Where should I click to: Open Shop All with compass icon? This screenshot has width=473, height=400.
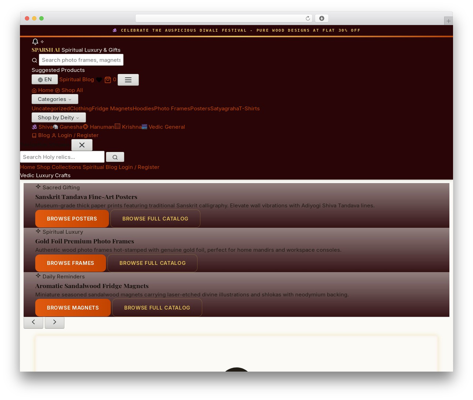(69, 90)
